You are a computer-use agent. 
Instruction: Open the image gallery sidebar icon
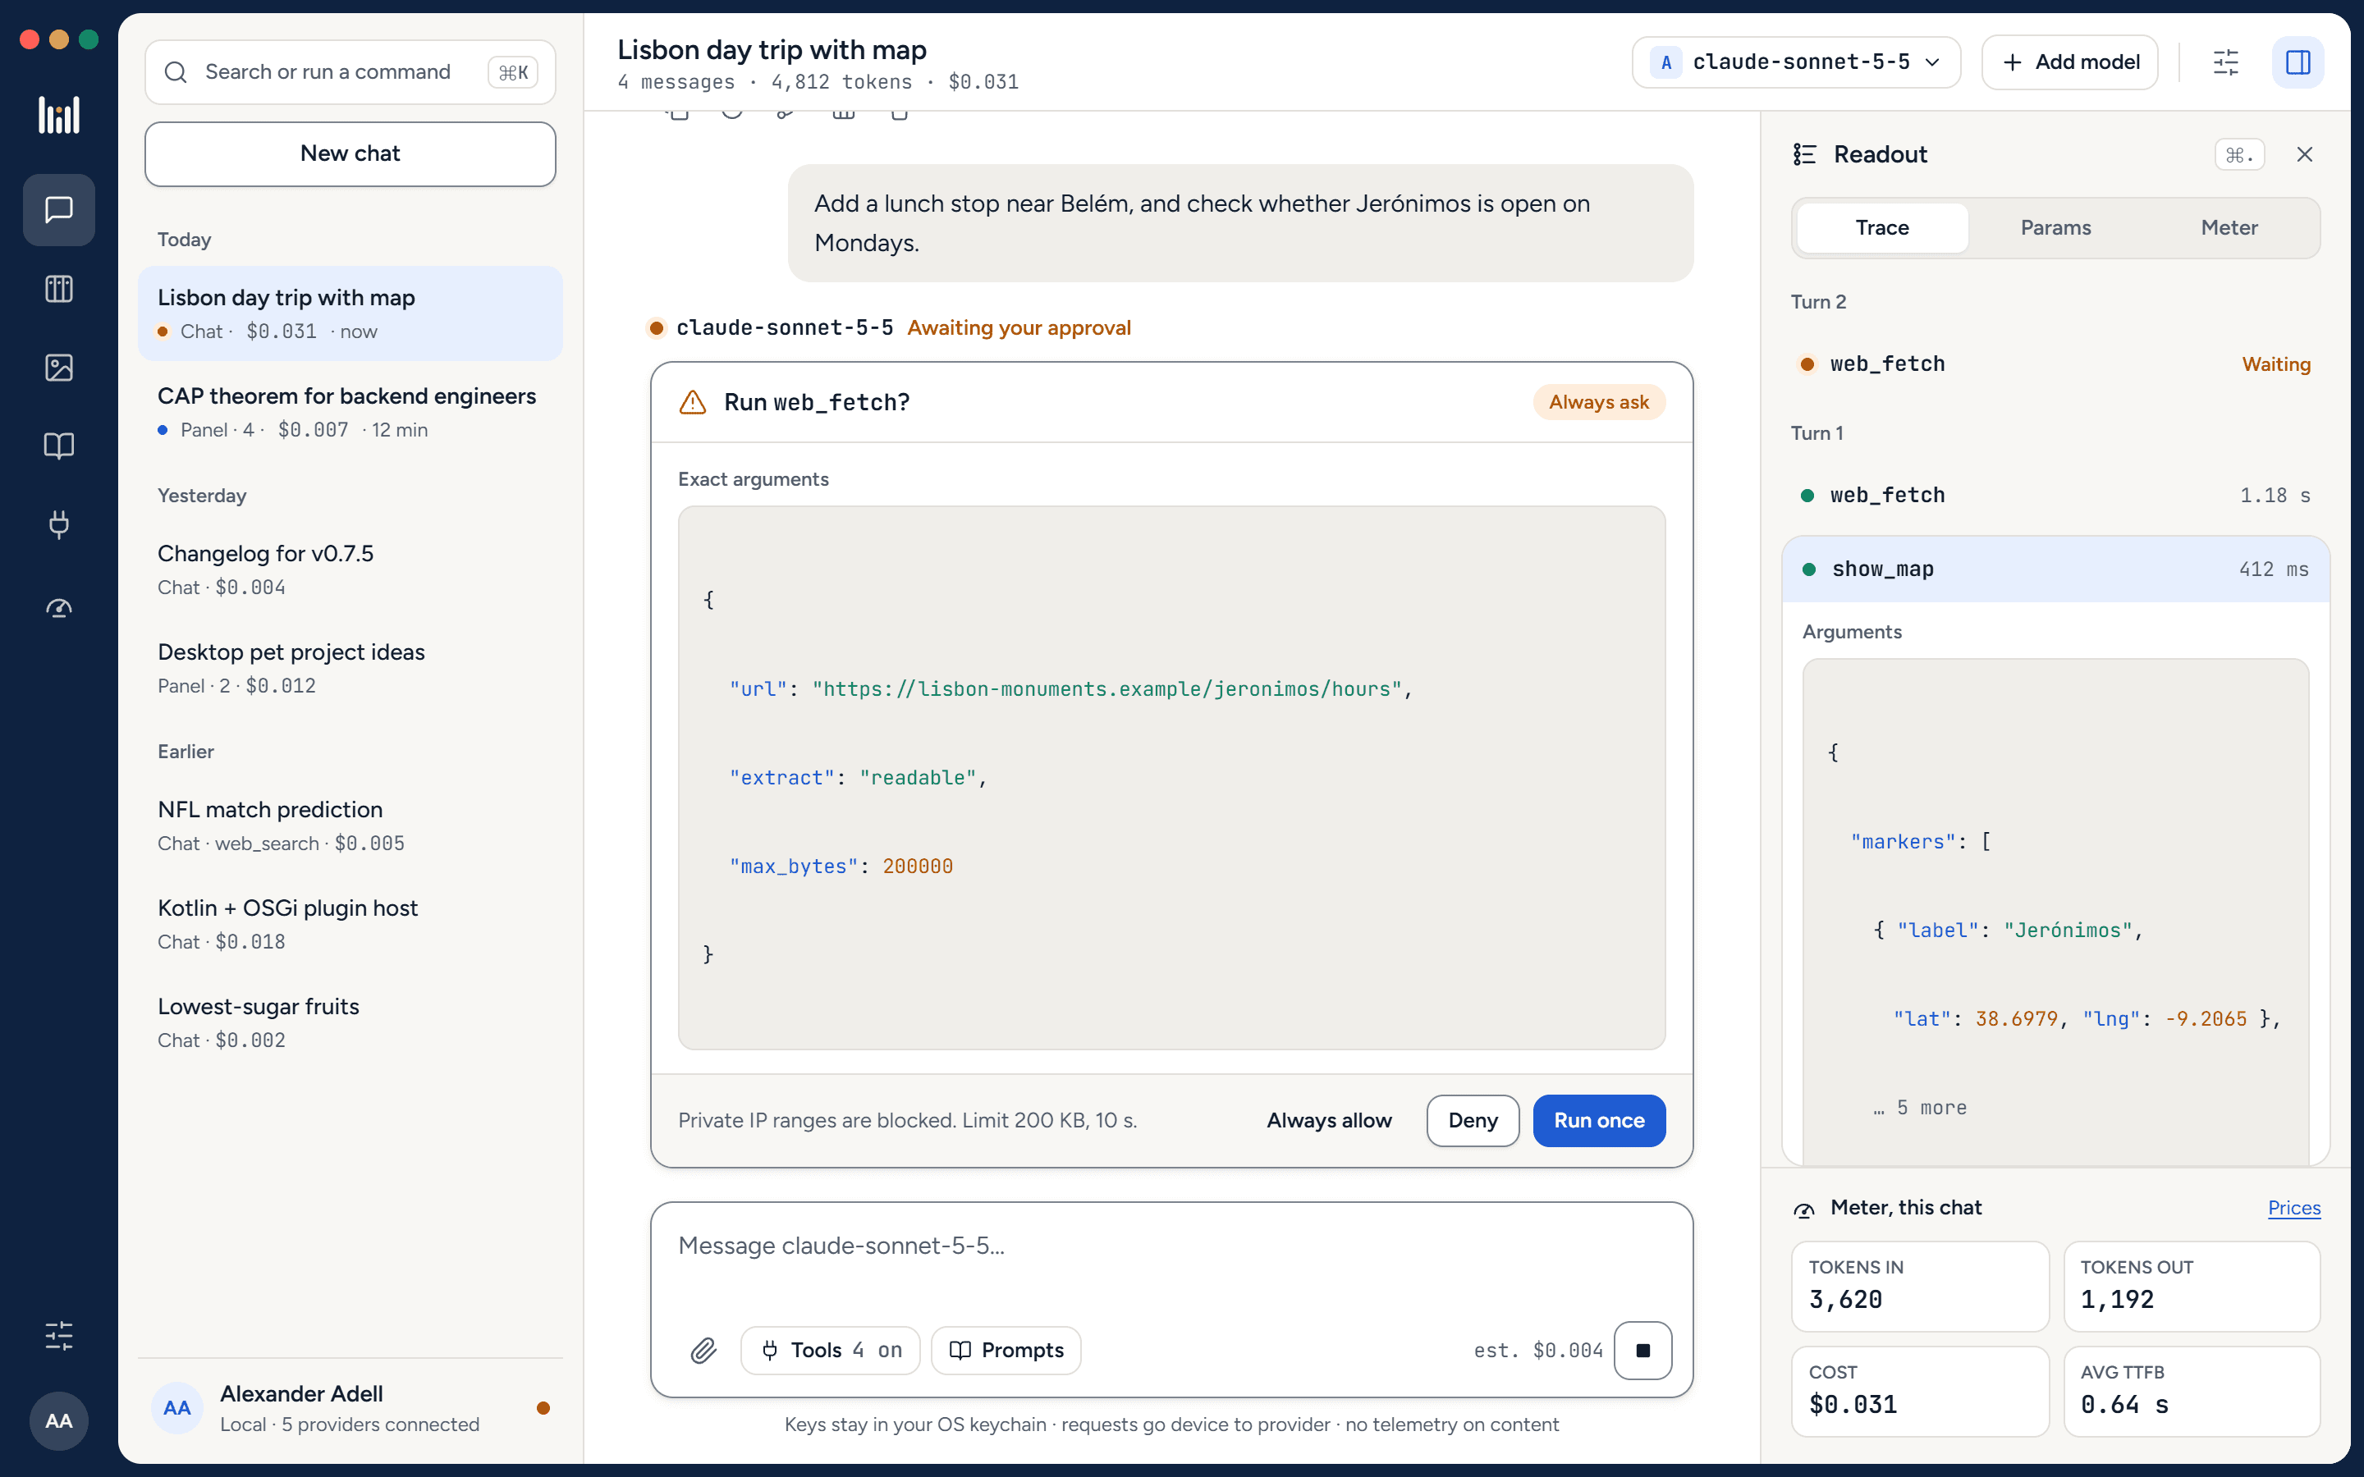click(x=58, y=368)
